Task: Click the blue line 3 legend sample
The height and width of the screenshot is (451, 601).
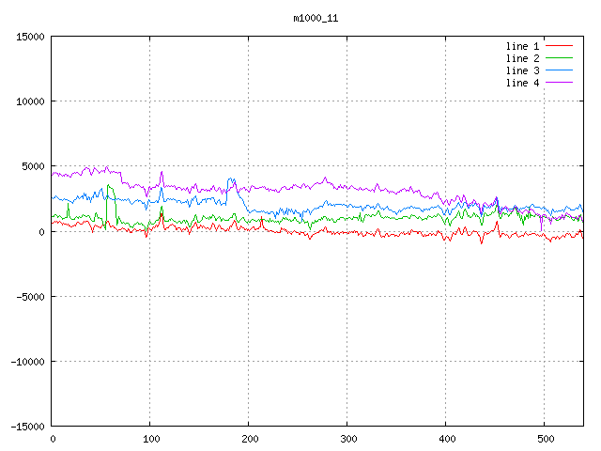Action: (x=559, y=70)
